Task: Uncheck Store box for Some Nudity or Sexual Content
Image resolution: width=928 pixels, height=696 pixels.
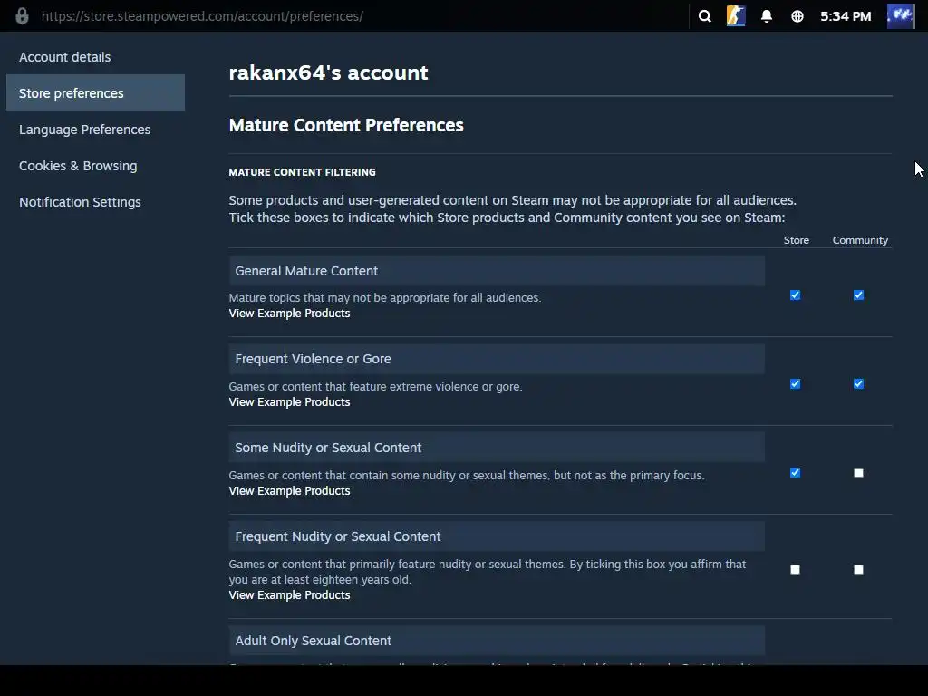Action: click(795, 472)
